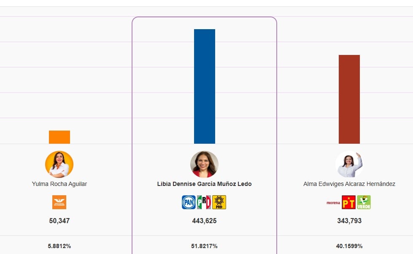This screenshot has width=413, height=254.
Task: Click the Verde party logo
Action: 364,202
